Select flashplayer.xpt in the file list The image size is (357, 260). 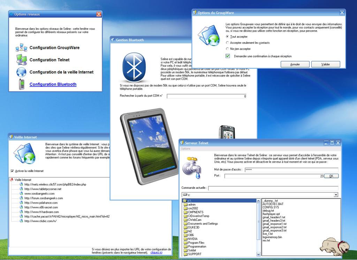click(271, 214)
